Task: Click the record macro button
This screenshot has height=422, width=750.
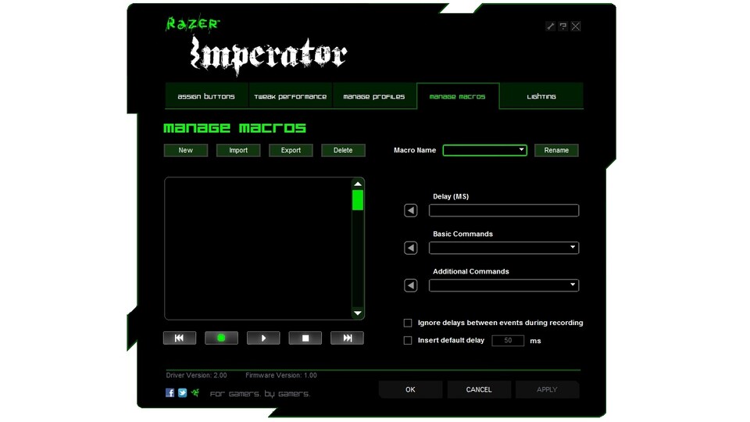Action: pos(221,338)
